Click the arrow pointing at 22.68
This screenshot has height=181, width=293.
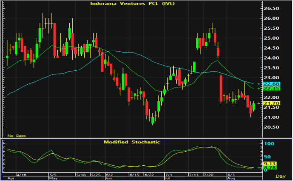coord(259,84)
